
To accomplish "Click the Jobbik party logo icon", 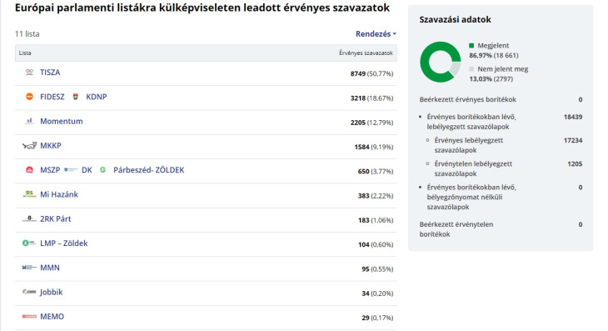I will pyautogui.click(x=29, y=292).
